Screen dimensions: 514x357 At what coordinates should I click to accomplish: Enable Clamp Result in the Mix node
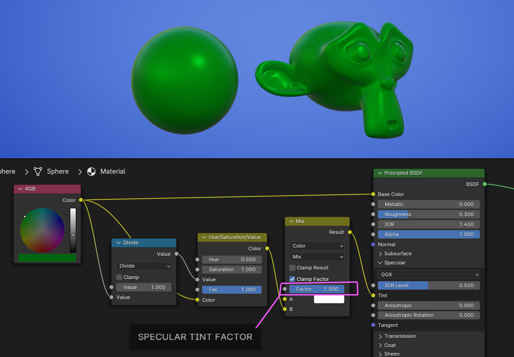(292, 269)
